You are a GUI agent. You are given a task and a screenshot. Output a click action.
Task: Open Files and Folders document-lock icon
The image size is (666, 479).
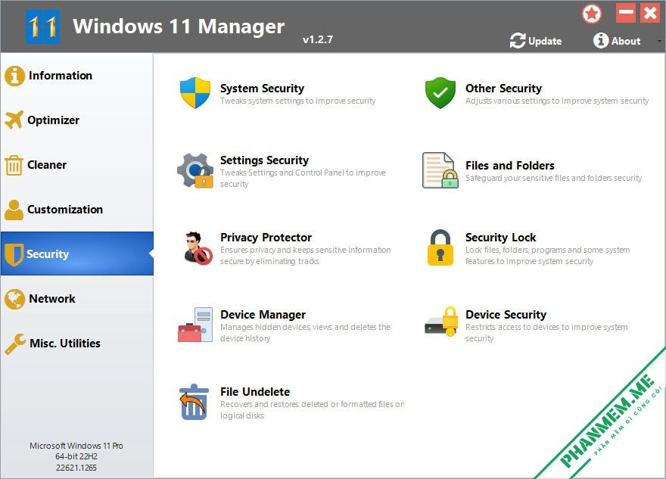440,170
